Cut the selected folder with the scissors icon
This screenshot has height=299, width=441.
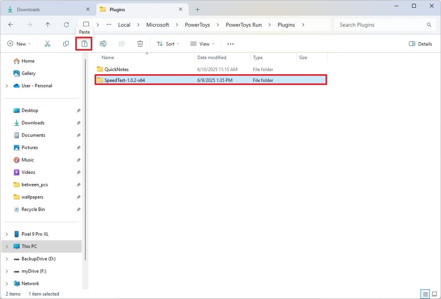pyautogui.click(x=47, y=44)
